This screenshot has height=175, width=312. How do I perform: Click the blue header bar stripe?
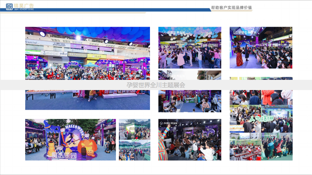click(x=110, y=10)
